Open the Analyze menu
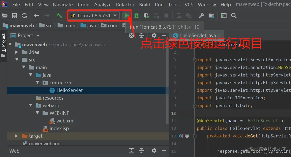Screen dimensions: 291x157 point(103,5)
